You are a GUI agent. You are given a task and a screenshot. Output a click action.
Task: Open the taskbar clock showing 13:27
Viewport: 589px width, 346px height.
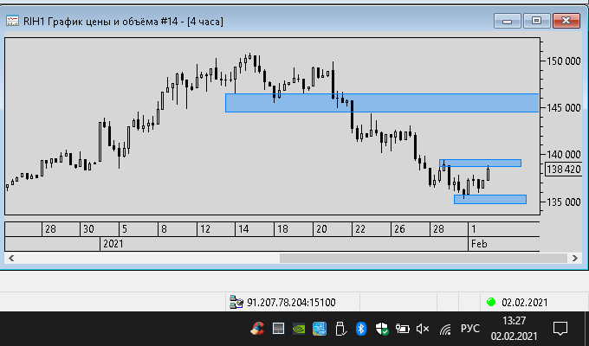click(514, 329)
